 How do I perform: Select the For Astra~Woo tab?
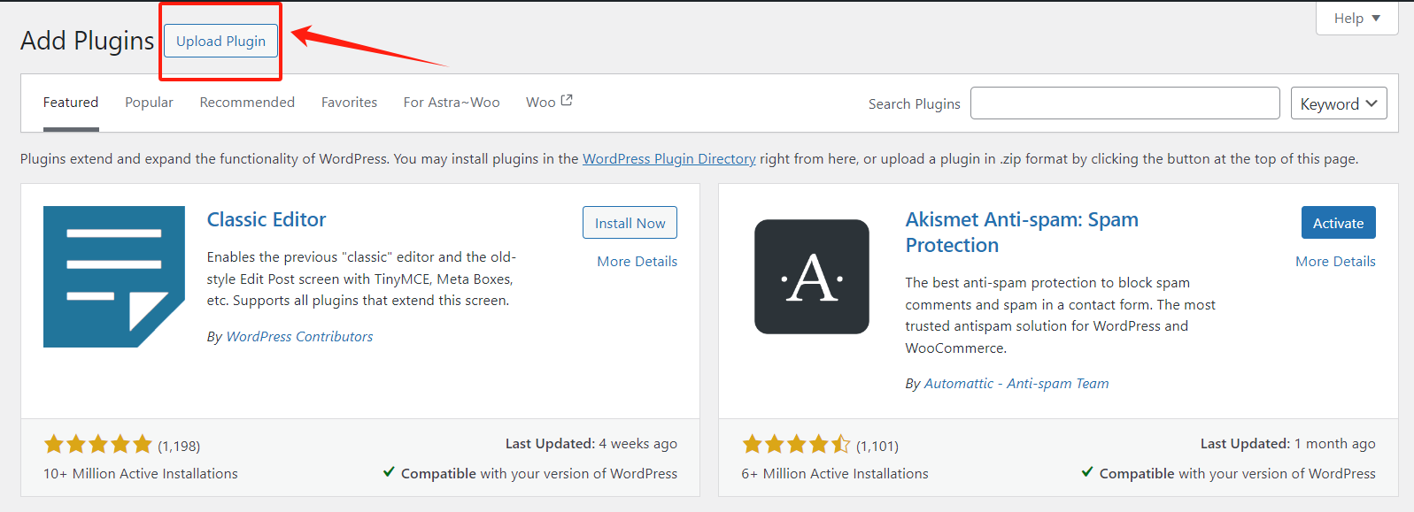coord(452,103)
